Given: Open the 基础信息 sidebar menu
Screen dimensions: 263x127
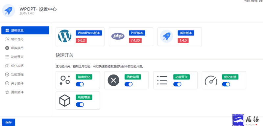Looking at the screenshot, I should 25,30.
